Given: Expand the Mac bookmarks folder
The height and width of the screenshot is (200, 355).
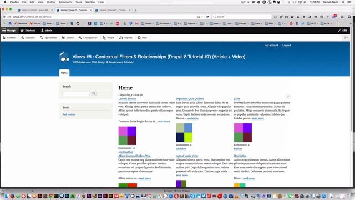Looking at the screenshot, I should click(271, 23).
